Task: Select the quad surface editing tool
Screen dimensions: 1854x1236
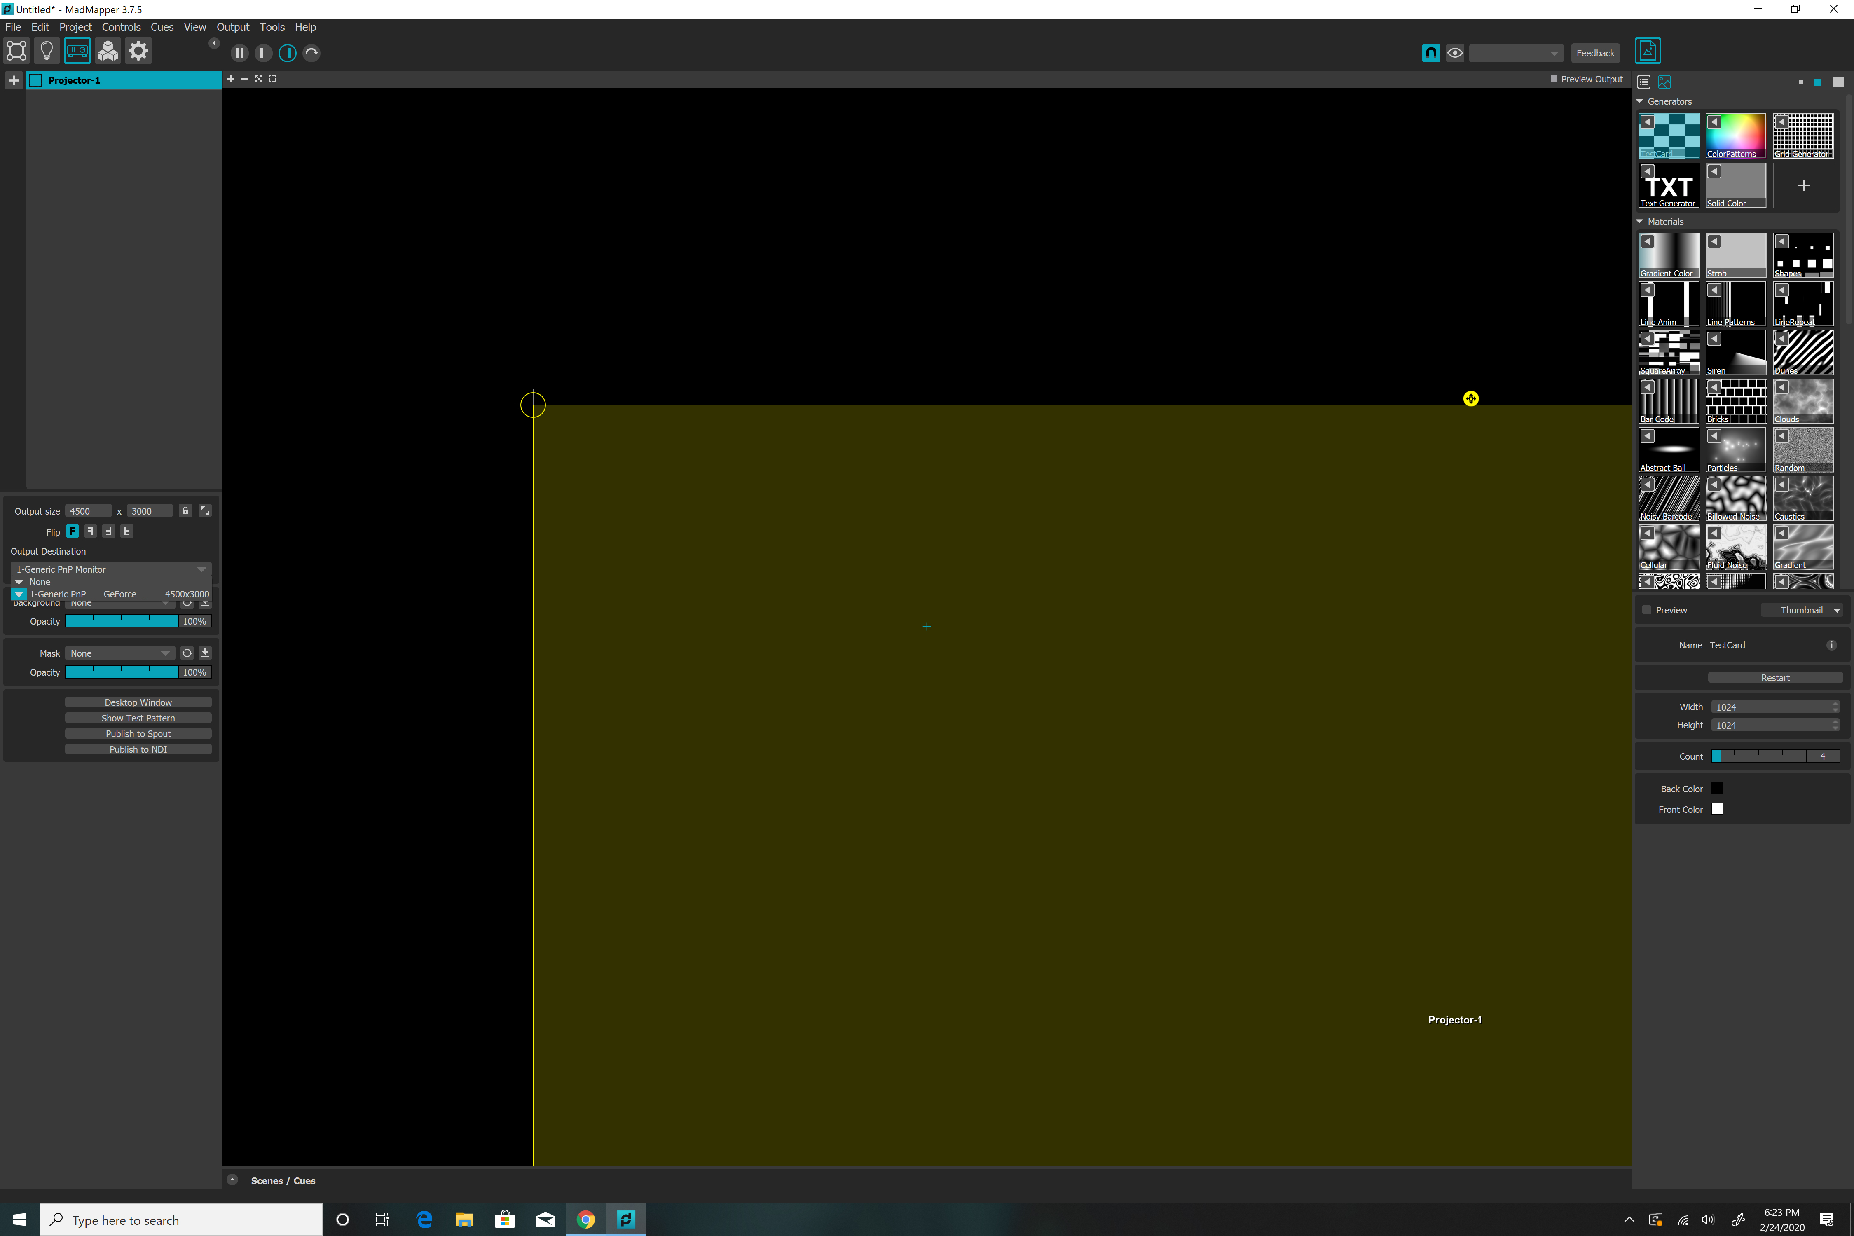Action: coord(16,50)
